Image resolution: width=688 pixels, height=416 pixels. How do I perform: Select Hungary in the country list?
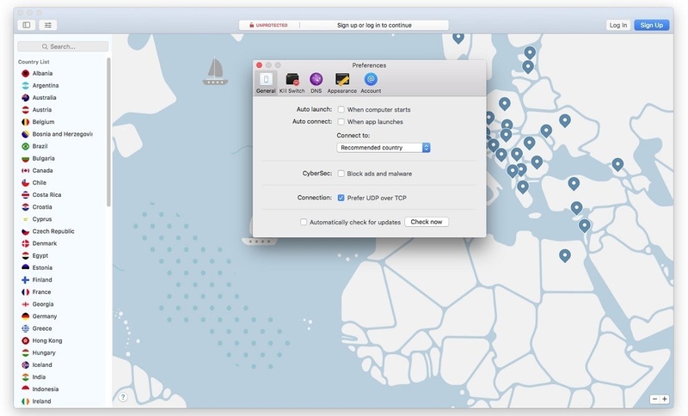44,353
